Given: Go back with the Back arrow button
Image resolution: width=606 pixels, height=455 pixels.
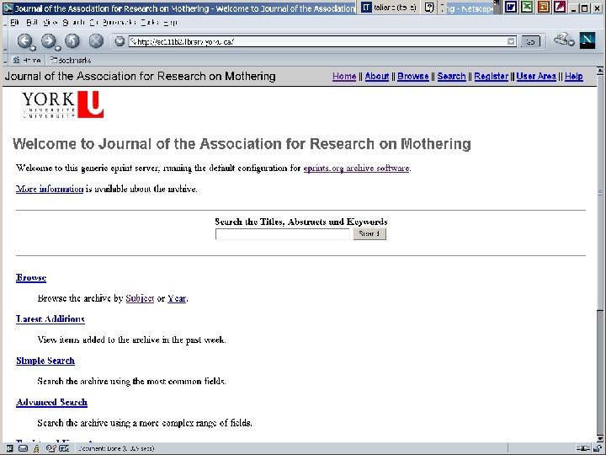Looking at the screenshot, I should (x=24, y=40).
